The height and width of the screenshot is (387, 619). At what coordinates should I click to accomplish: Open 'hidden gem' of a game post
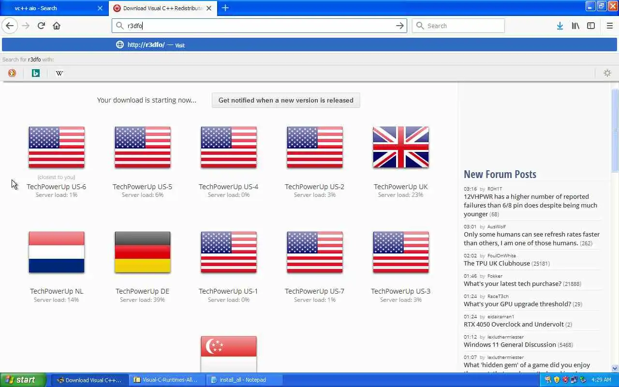pos(527,365)
